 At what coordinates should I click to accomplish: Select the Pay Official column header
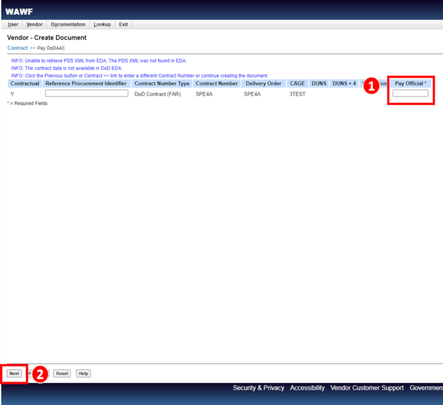(410, 83)
